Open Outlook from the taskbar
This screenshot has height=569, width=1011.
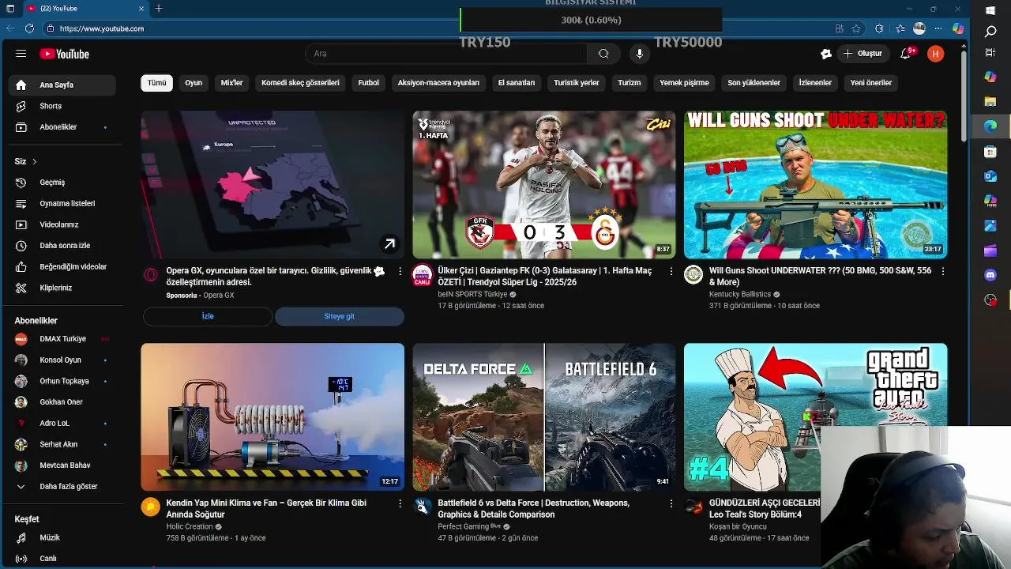[x=990, y=175]
